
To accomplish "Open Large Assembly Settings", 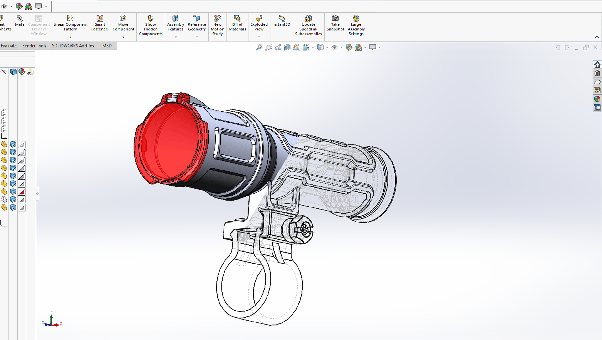I will click(x=356, y=25).
